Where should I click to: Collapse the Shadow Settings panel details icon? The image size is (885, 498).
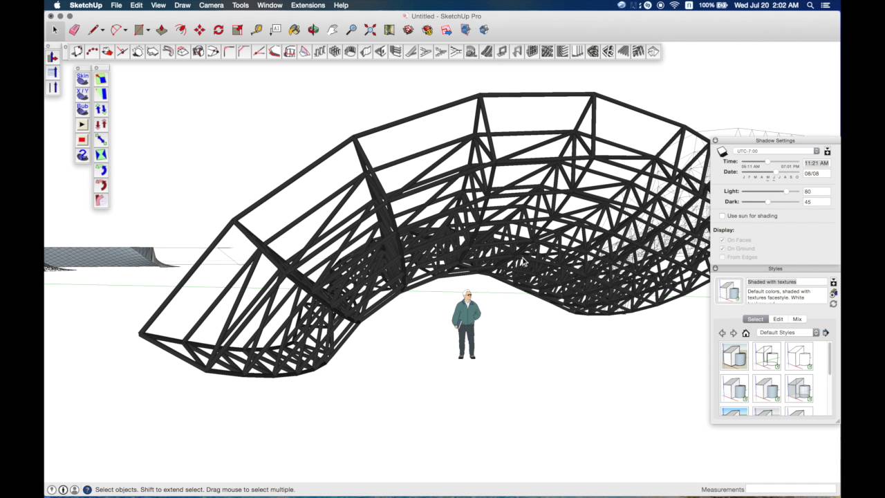(x=828, y=151)
